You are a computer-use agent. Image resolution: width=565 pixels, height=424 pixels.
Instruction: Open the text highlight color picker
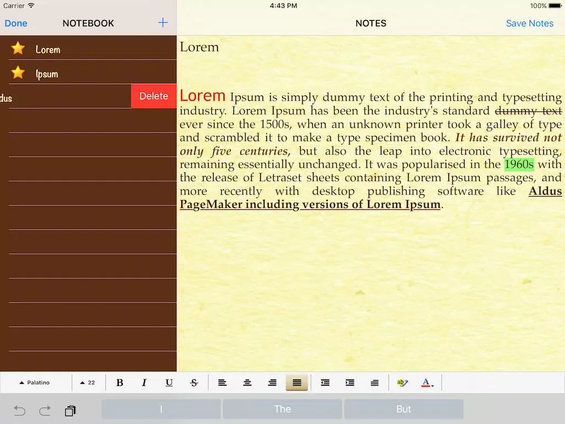[x=402, y=383]
